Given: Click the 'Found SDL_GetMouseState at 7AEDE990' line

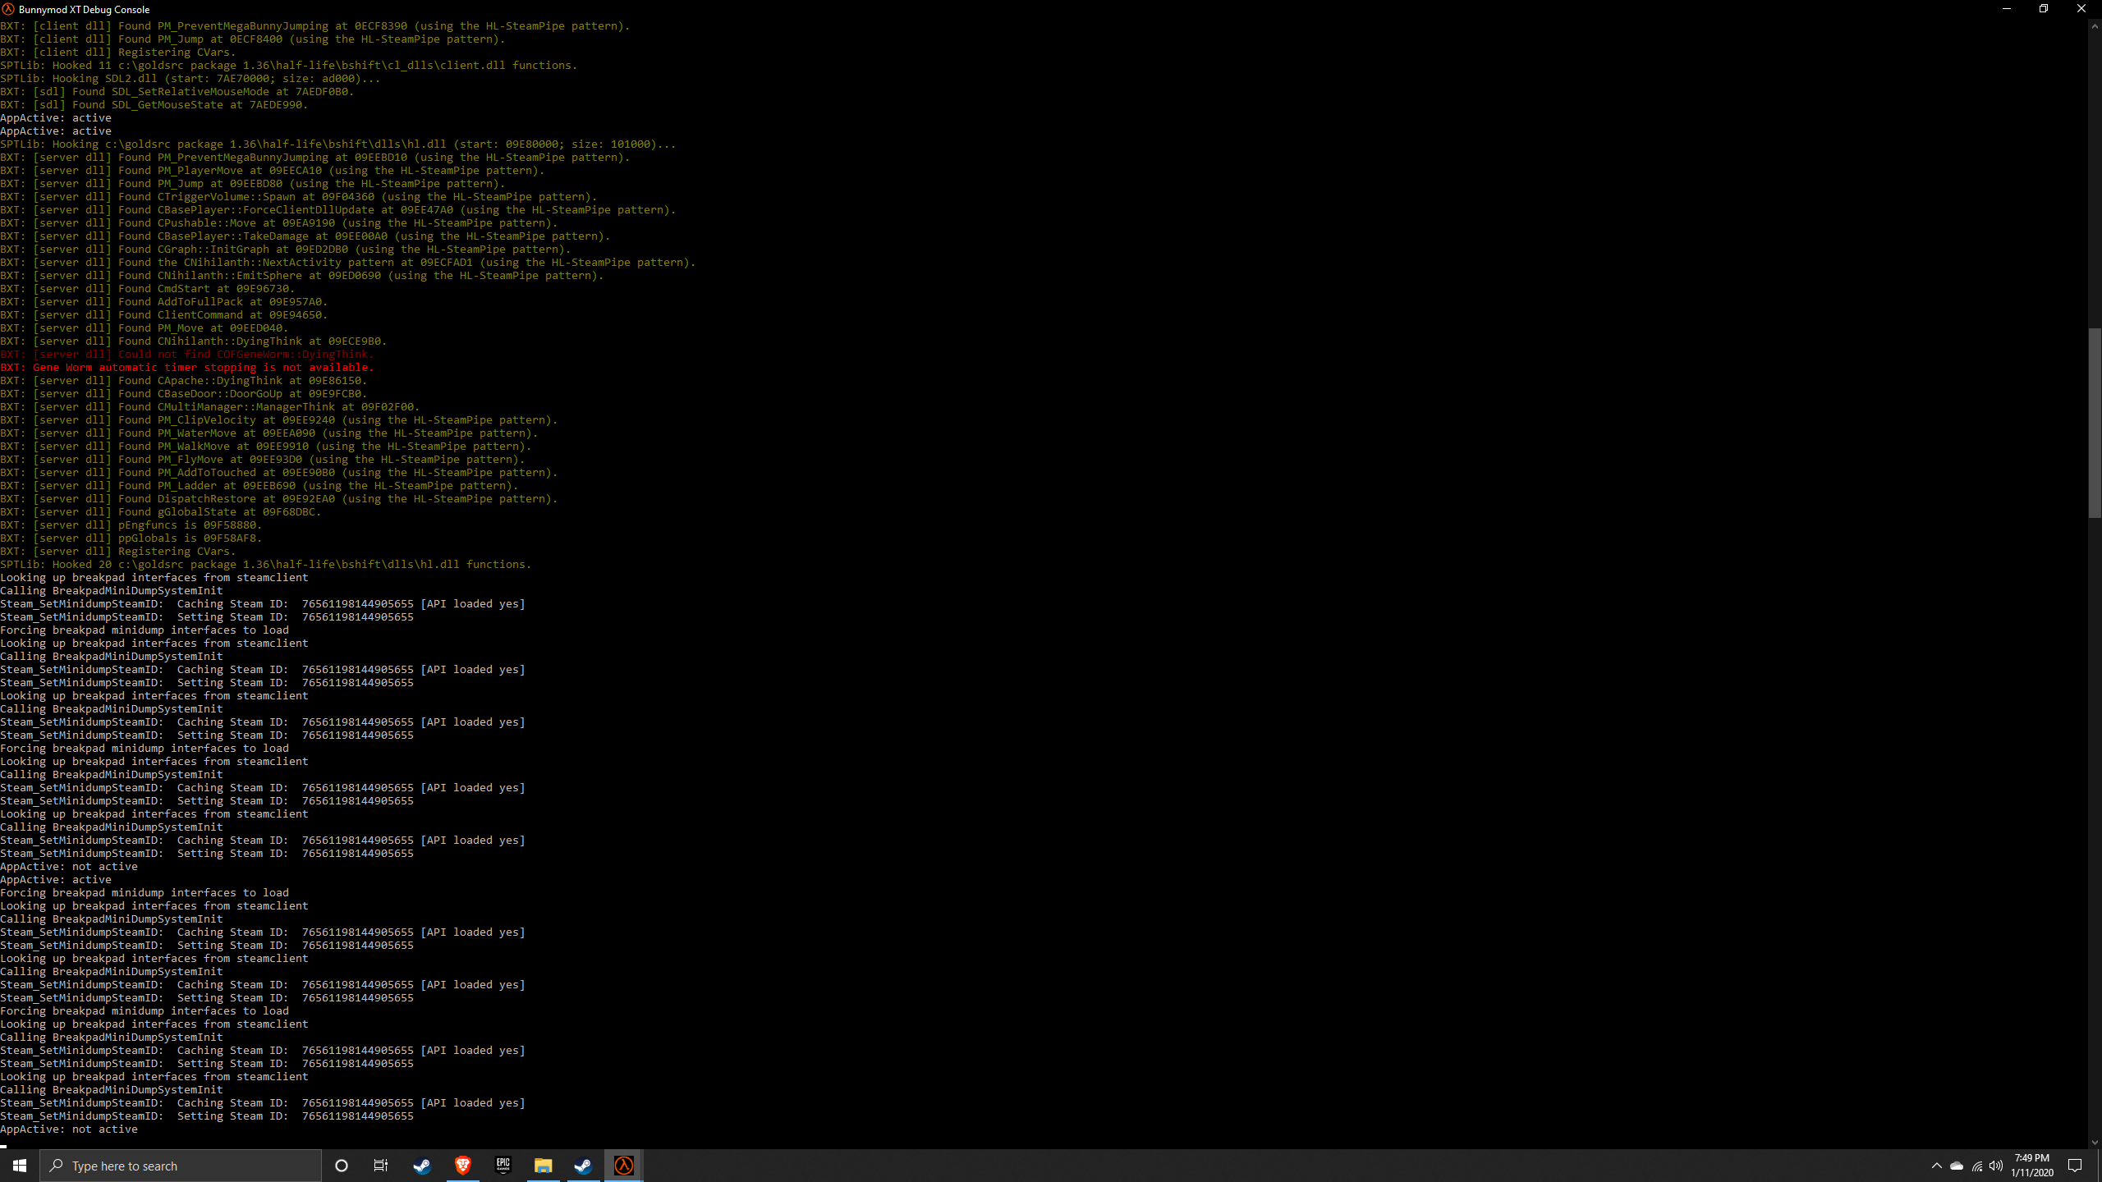Looking at the screenshot, I should tap(154, 105).
